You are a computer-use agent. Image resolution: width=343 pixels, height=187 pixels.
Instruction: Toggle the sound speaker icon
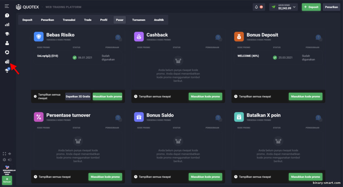click(x=10, y=160)
